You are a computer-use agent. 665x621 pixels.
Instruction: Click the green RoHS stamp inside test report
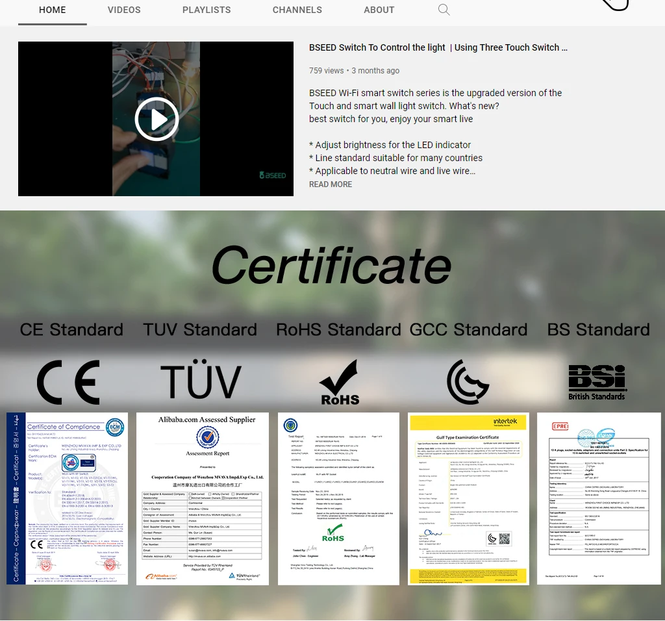(x=333, y=533)
